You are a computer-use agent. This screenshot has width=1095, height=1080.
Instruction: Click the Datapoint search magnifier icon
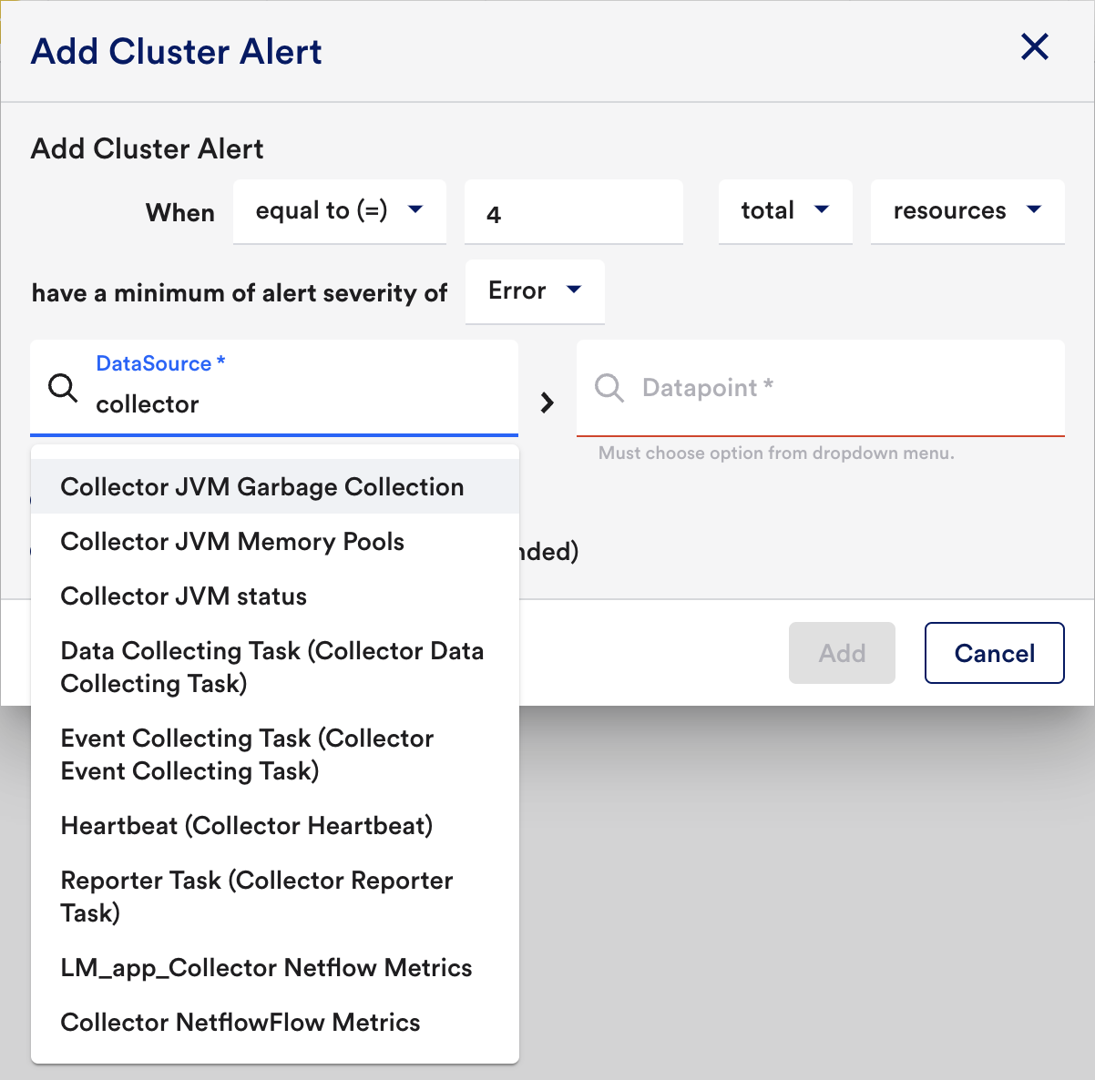click(609, 388)
